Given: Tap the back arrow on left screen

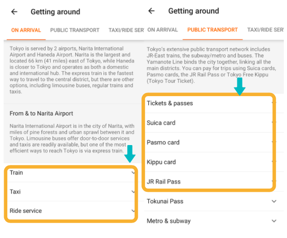Looking at the screenshot, I should click(14, 12).
